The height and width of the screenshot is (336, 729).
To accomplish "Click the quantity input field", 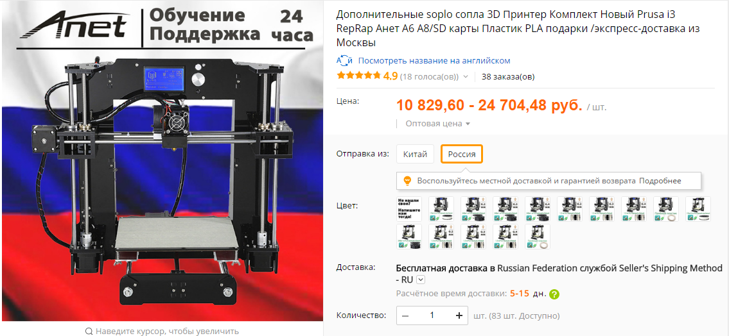I will (x=432, y=315).
